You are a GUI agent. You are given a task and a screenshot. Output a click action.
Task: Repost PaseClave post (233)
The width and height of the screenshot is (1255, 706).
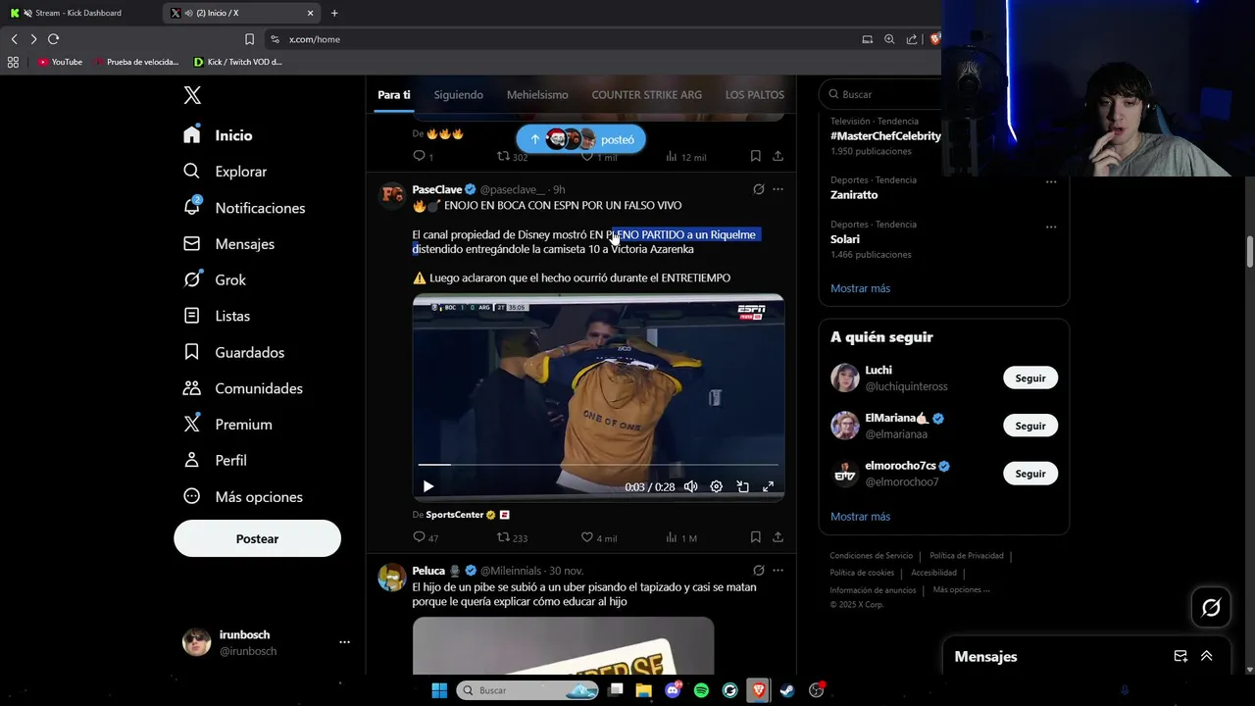[x=512, y=537]
